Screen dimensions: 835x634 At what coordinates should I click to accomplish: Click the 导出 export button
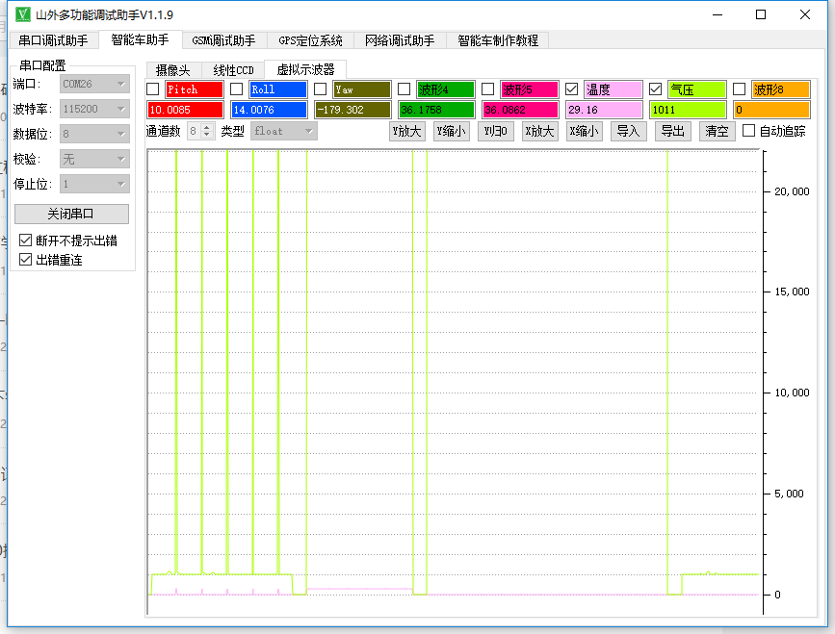tap(673, 131)
